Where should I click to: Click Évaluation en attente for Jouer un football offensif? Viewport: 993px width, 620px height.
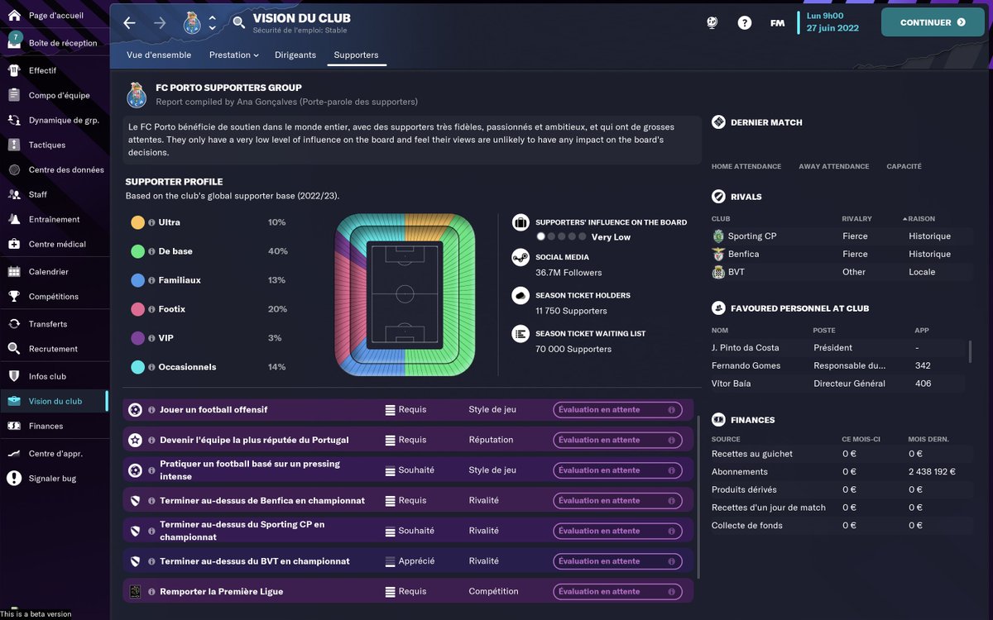tap(618, 409)
